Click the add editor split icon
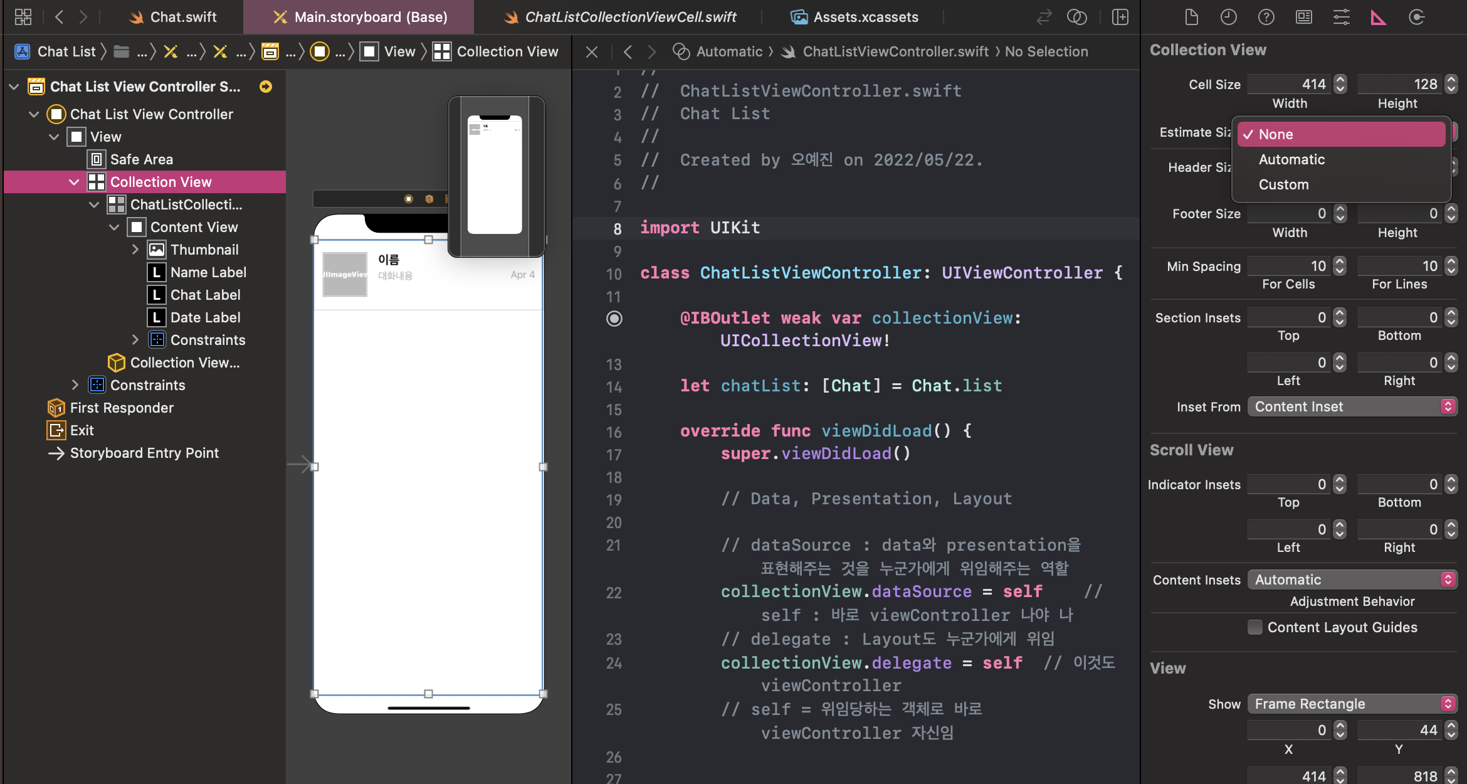Image resolution: width=1467 pixels, height=784 pixels. [1120, 17]
